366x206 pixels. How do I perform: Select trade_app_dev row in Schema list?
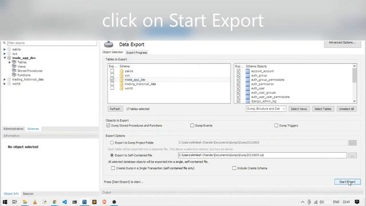click(x=169, y=80)
